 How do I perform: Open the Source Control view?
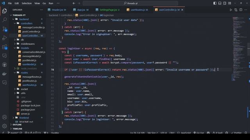click(4, 29)
